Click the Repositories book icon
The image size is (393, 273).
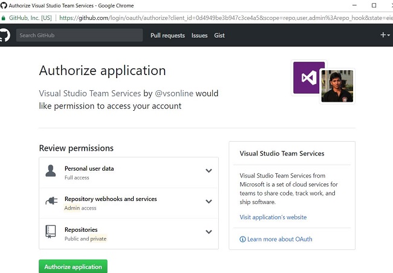[51, 232]
